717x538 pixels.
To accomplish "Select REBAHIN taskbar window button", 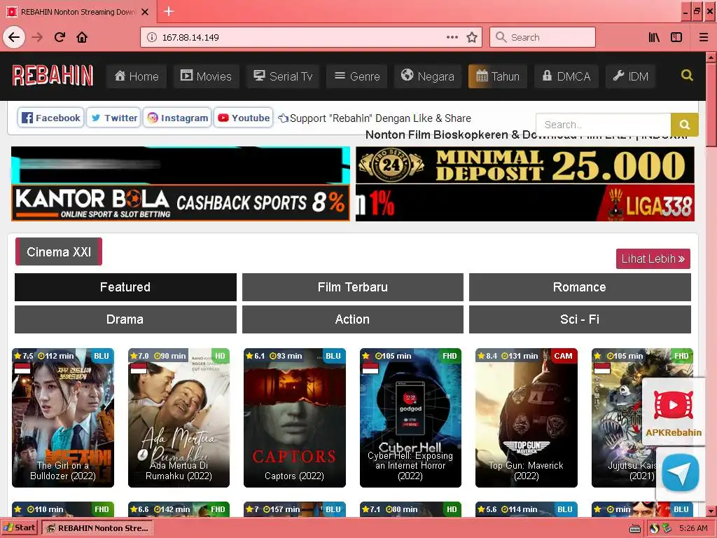I will click(x=97, y=528).
